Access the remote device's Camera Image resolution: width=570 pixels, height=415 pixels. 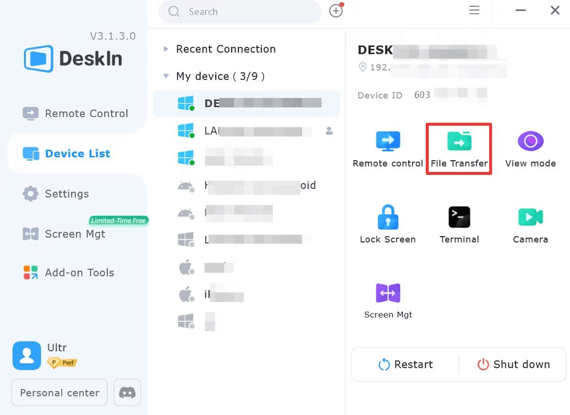click(530, 223)
